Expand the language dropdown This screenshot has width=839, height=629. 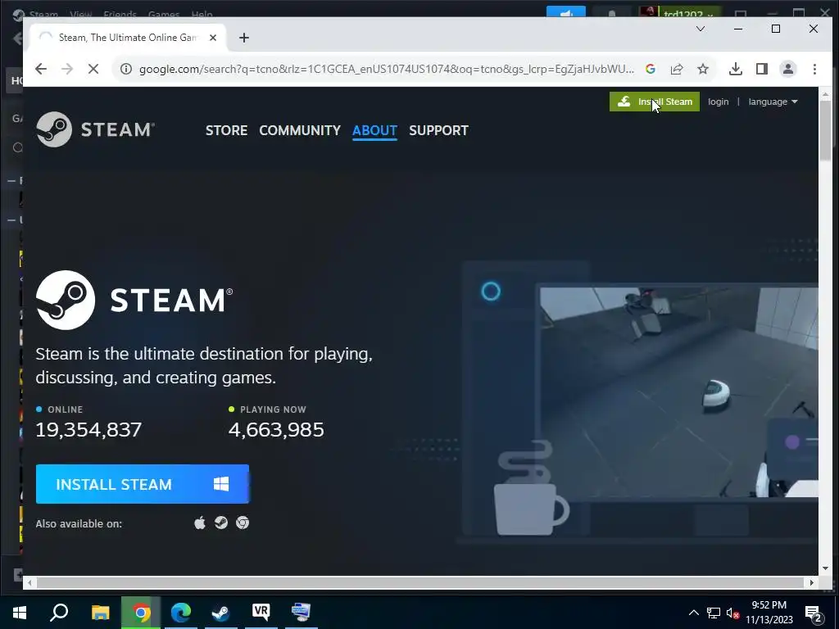coord(773,102)
